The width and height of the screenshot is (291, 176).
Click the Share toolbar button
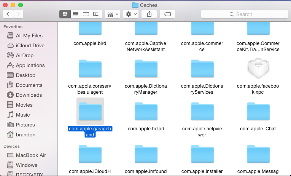coord(149,14)
